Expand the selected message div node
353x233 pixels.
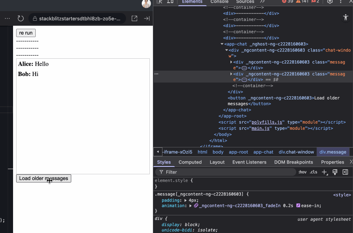[231, 74]
